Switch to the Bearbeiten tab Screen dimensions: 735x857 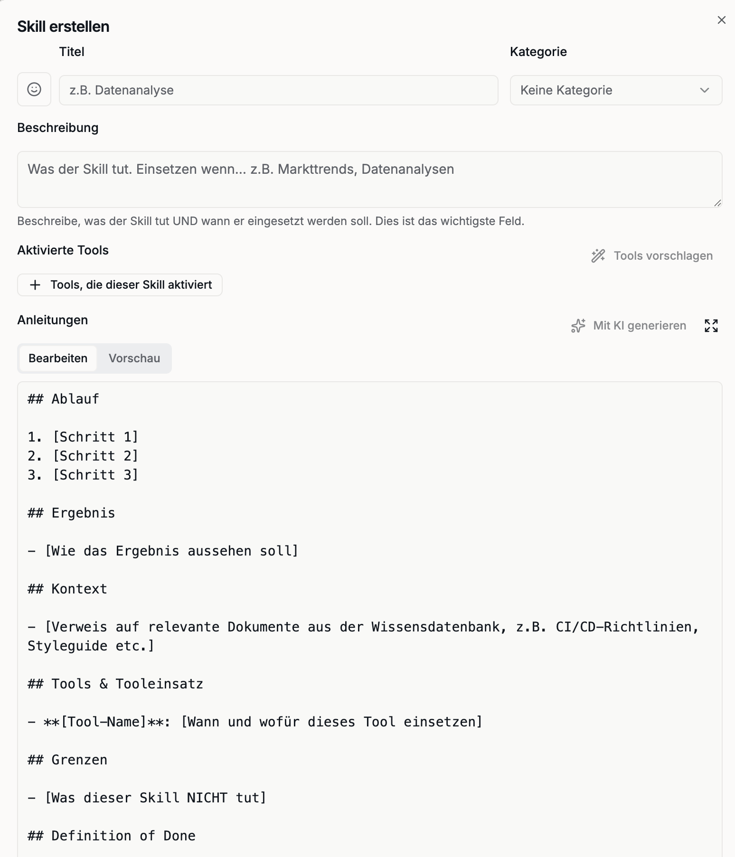[x=58, y=358]
